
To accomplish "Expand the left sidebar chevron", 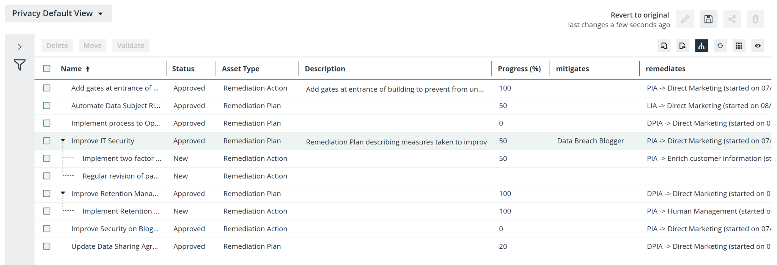I will pos(20,47).
